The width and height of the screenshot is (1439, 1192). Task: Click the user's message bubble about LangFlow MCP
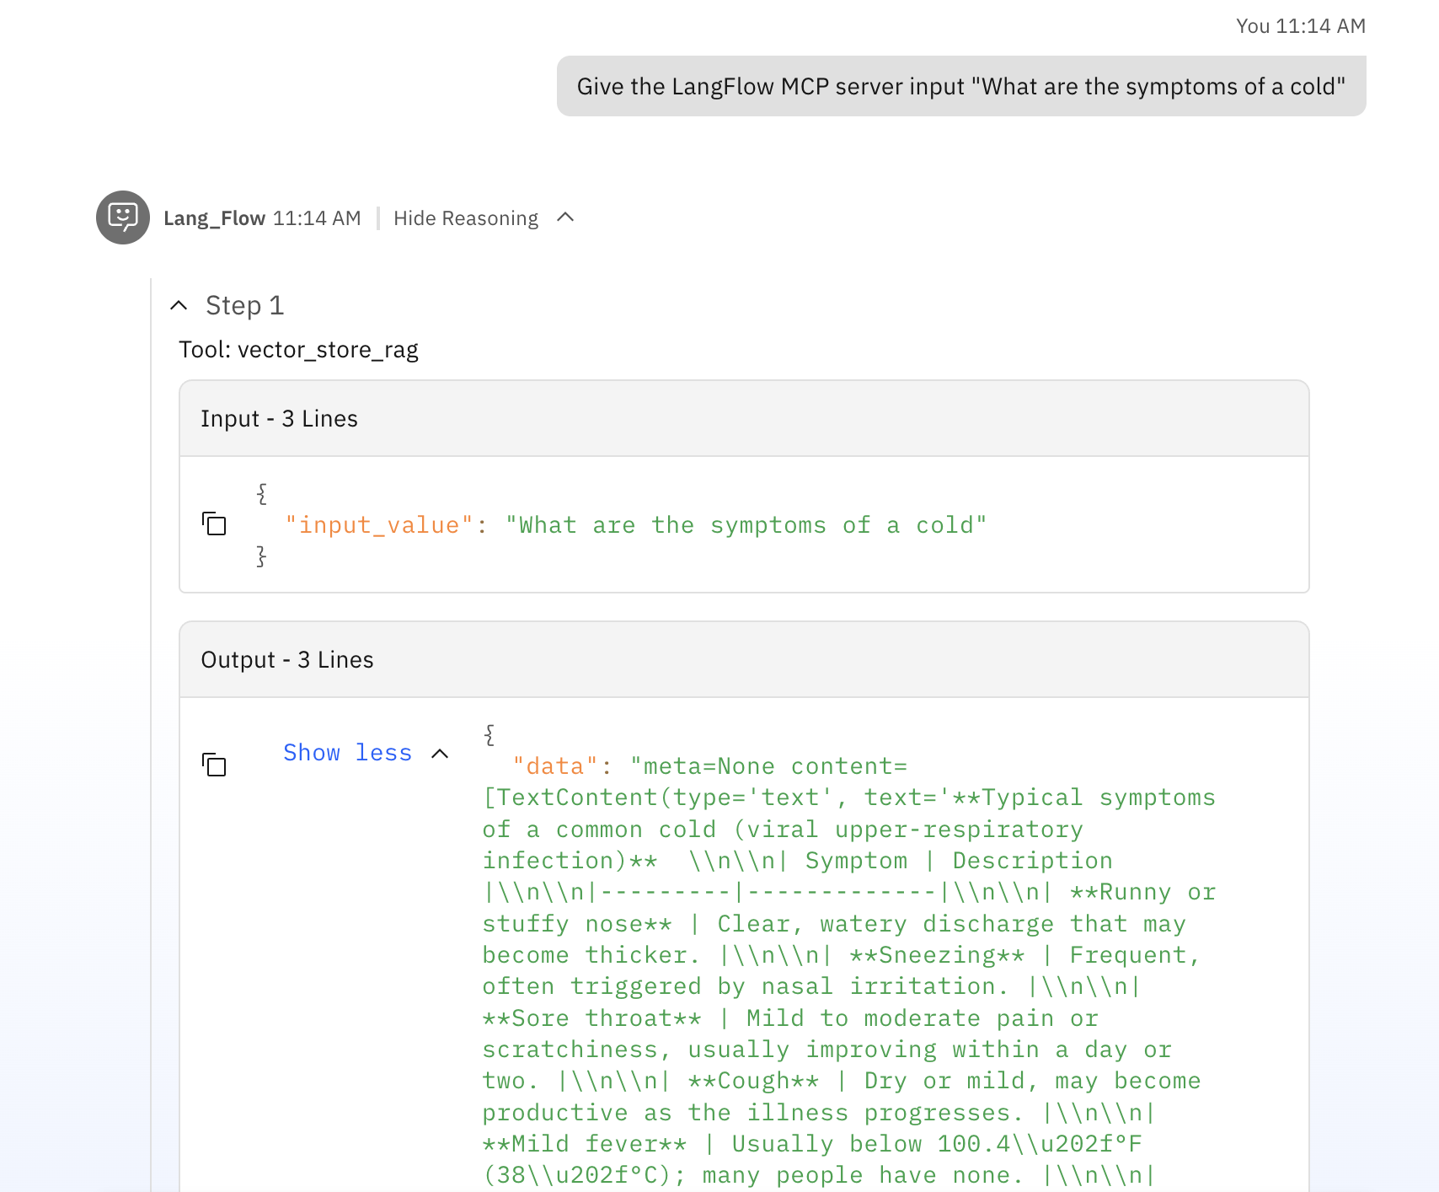point(960,86)
